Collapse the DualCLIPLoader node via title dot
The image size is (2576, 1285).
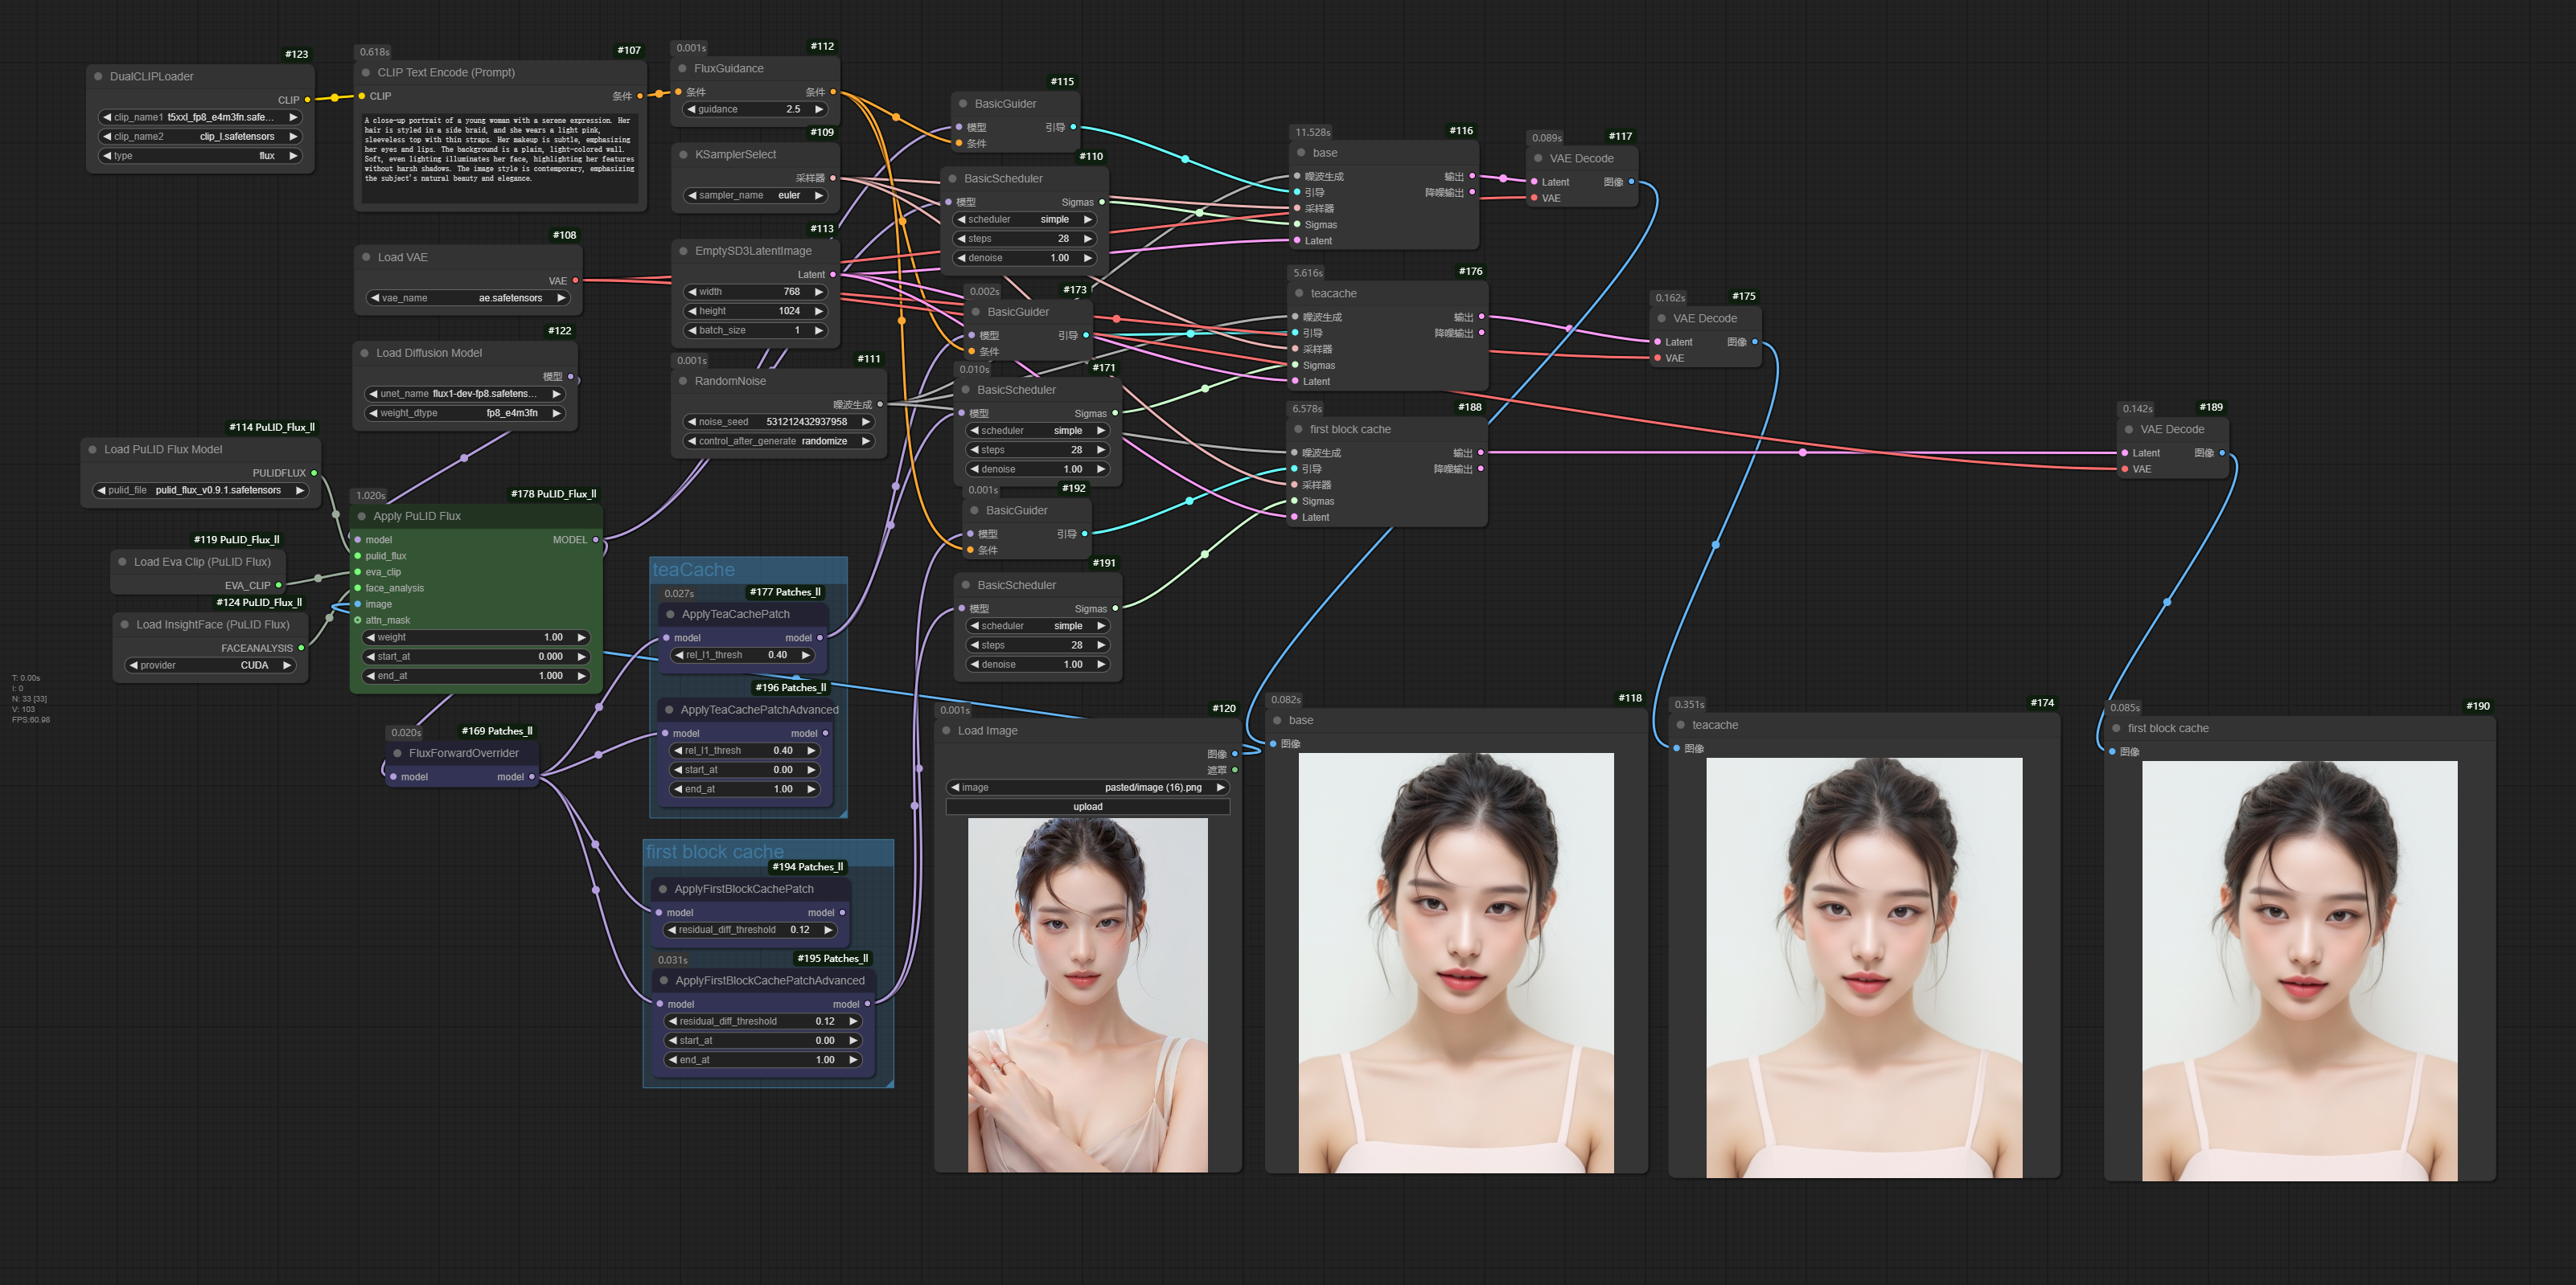tap(98, 77)
